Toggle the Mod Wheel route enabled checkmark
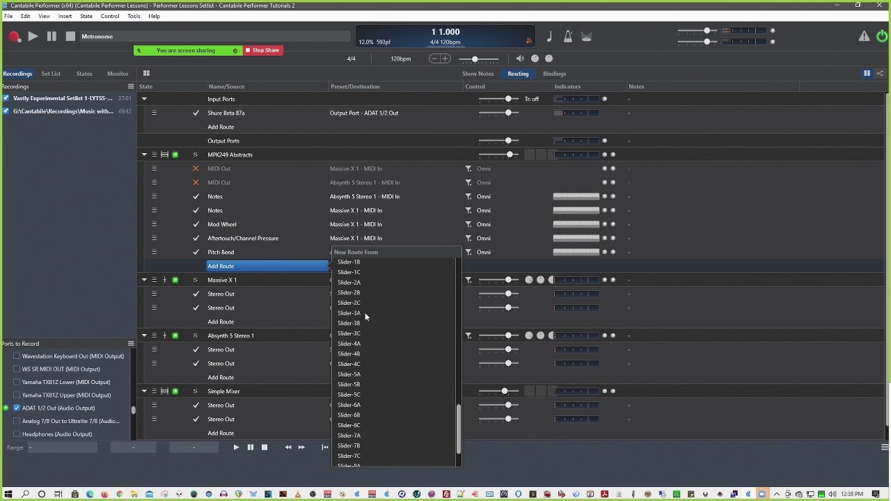The height and width of the screenshot is (501, 891). coord(196,224)
